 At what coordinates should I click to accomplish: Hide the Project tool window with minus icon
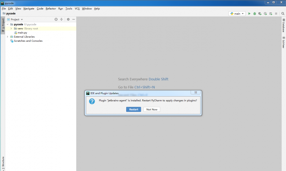coord(73,20)
